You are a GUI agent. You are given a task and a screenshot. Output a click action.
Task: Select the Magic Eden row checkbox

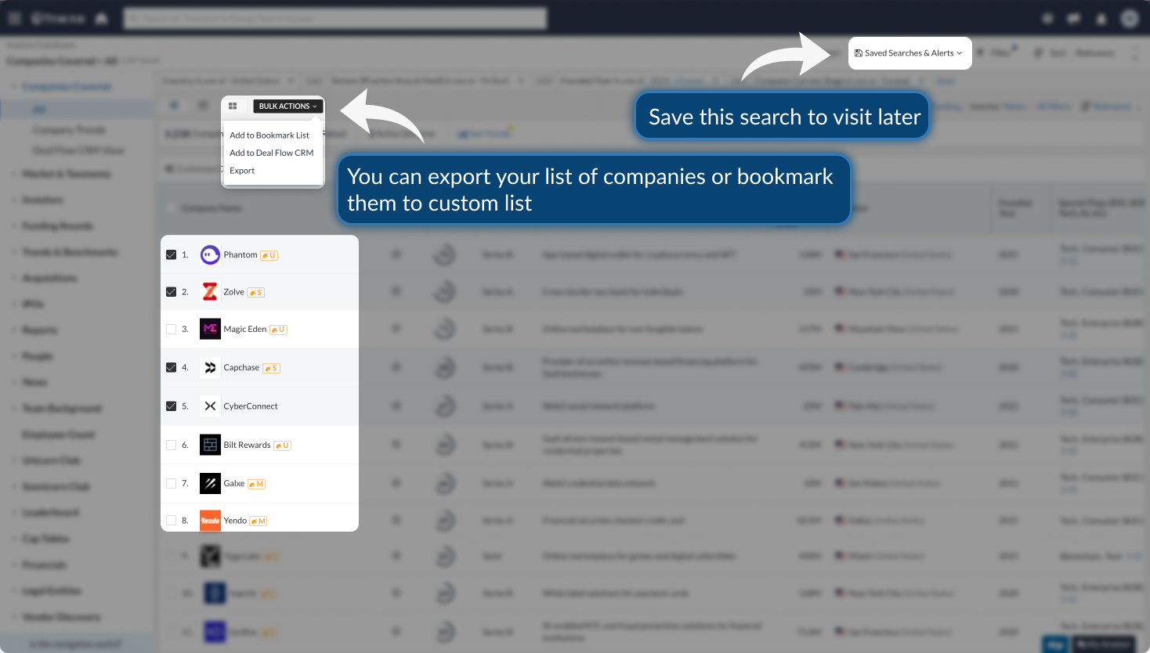(x=171, y=330)
